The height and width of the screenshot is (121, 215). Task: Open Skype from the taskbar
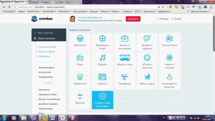coord(43,118)
